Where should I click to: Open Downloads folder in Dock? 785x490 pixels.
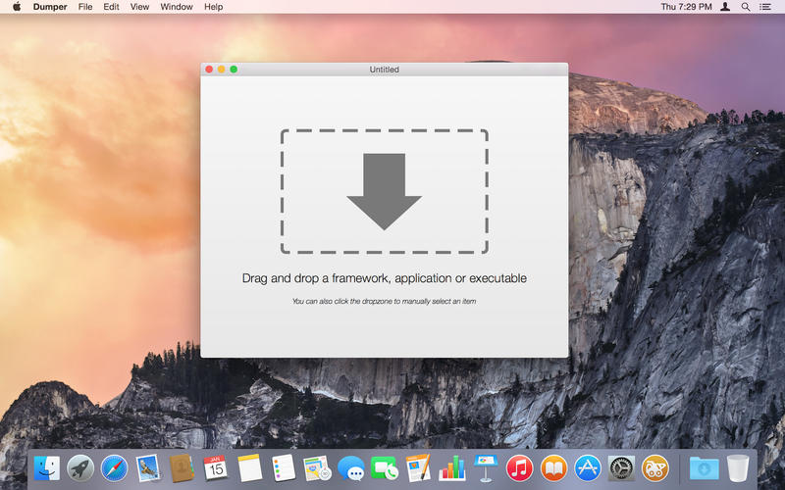click(x=704, y=469)
